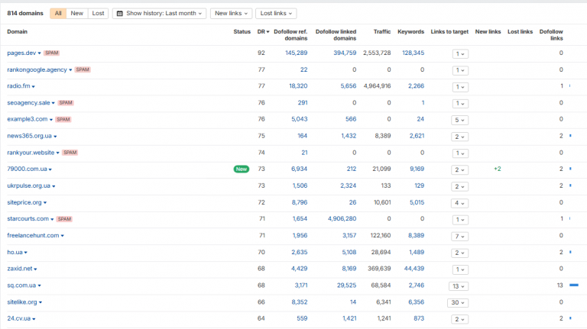This screenshot has height=329, width=587.
Task: Click the SPAM badge on starcourts.com
Action: click(x=64, y=219)
